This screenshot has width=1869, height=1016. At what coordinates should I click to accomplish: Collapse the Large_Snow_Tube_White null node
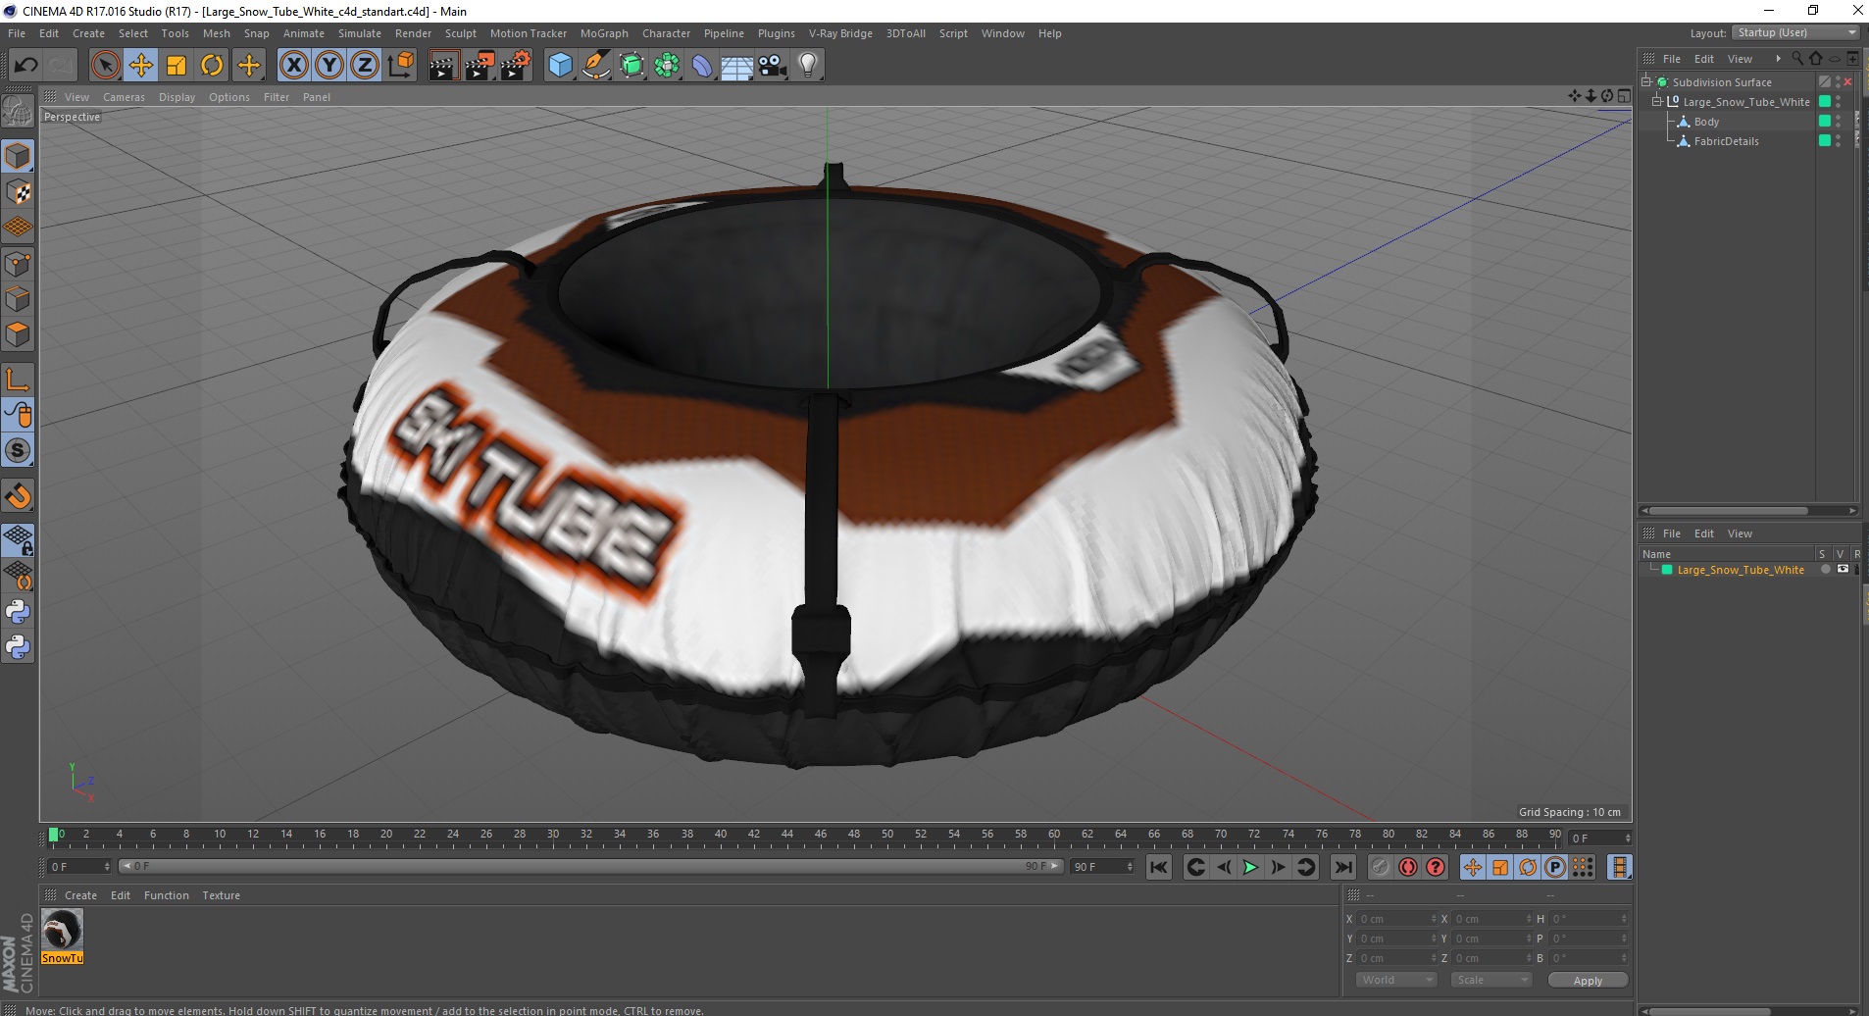(1657, 101)
